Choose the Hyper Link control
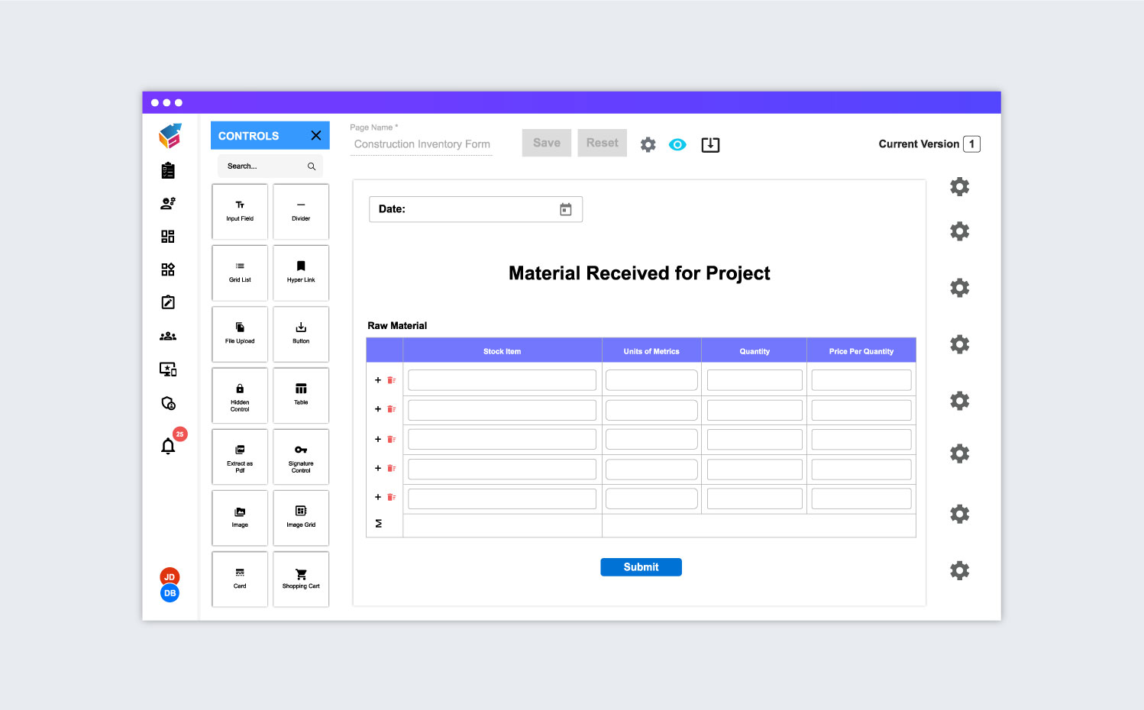Image resolution: width=1144 pixels, height=710 pixels. pos(300,273)
